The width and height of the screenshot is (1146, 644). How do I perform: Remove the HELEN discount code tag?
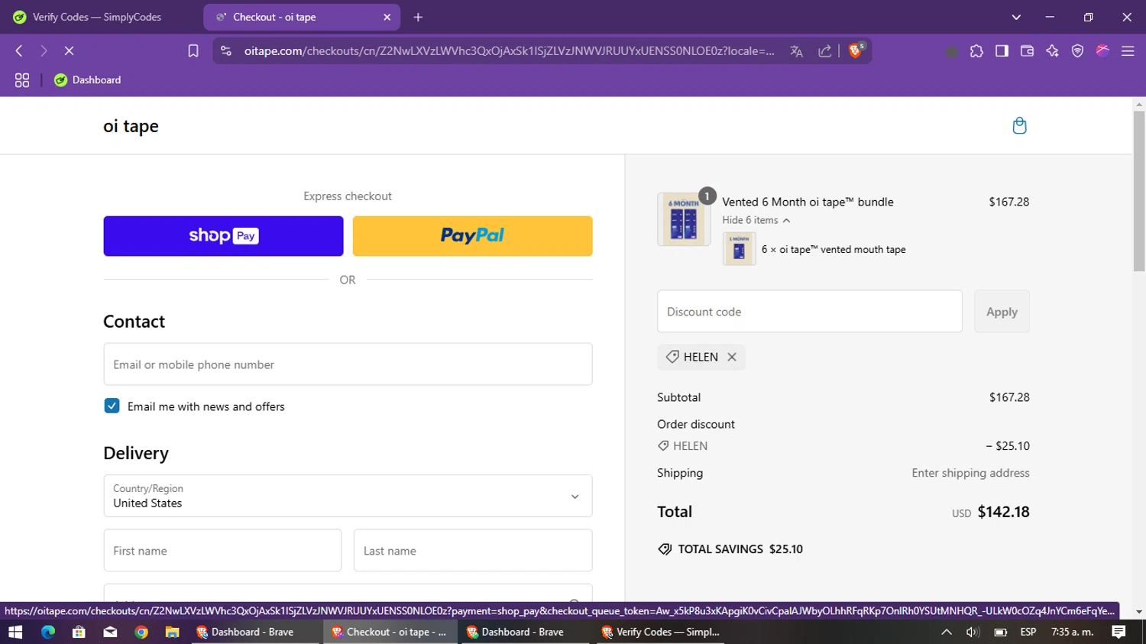click(732, 357)
